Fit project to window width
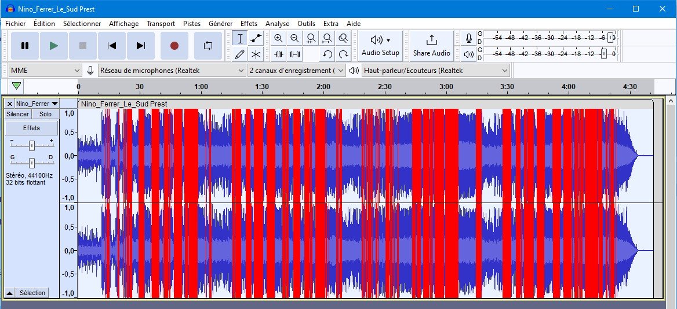Image resolution: width=677 pixels, height=309 pixels. [x=327, y=38]
